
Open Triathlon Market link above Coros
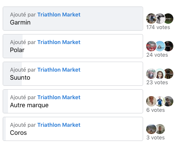(59, 125)
